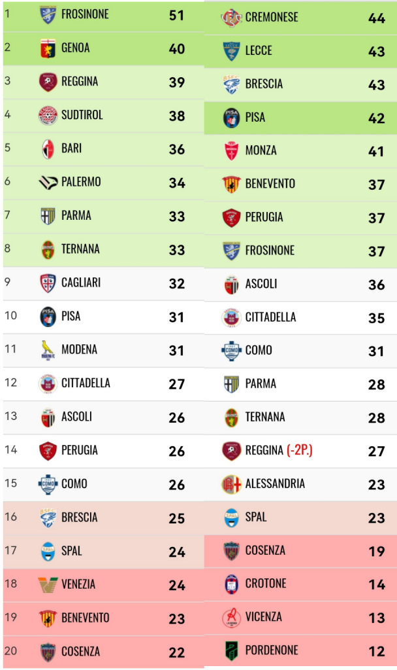Screen dimensions: 397x670
Task: Click the Genoa crest in second place
Action: tap(48, 48)
